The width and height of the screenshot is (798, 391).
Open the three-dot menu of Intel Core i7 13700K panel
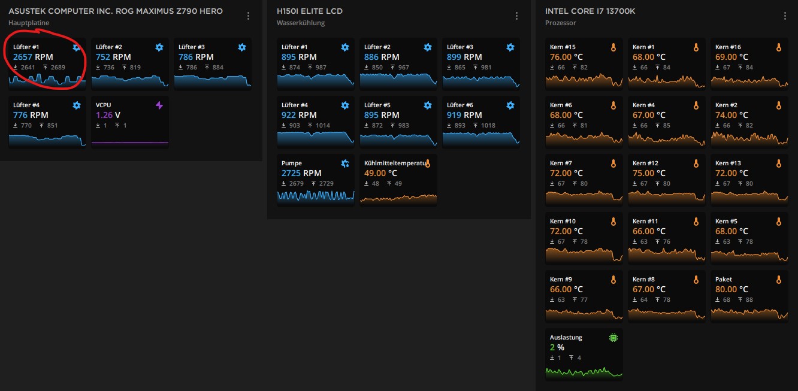(x=785, y=16)
